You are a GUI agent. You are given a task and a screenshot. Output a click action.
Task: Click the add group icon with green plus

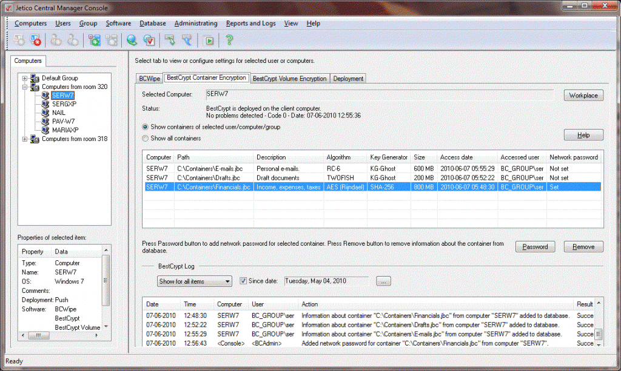[x=94, y=40]
